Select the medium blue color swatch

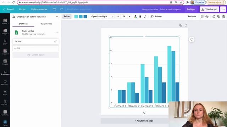tap(81, 17)
